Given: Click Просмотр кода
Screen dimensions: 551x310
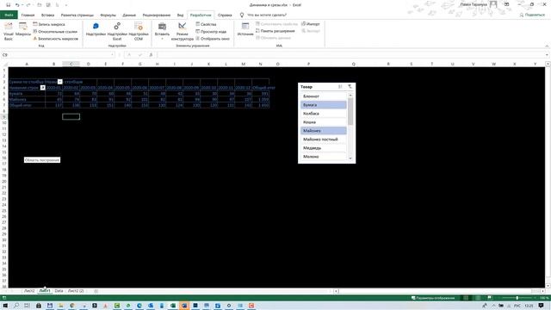Looking at the screenshot, I should pos(211,31).
